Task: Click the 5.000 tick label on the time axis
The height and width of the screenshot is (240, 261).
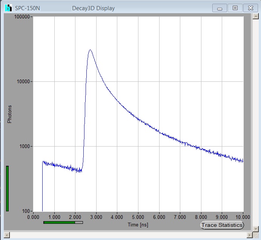Action: pos(138,217)
